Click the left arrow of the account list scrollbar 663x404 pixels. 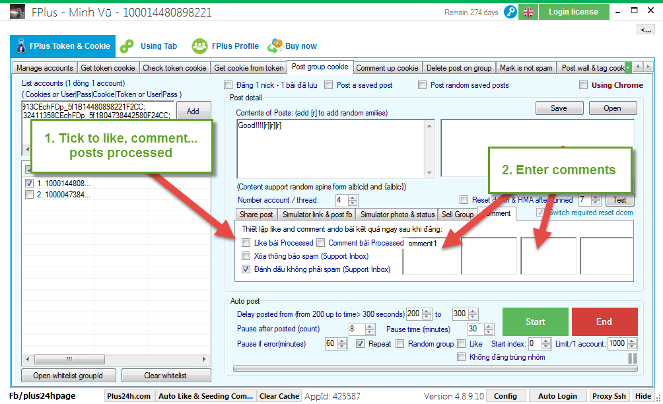pyautogui.click(x=28, y=359)
